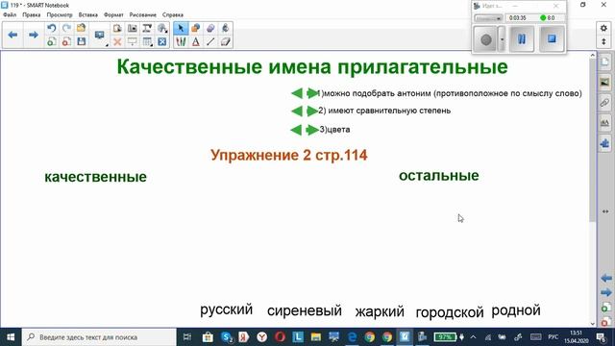615x346 pixels.
Task: Save the notebook with the floppy disk icon
Action: (x=81, y=41)
